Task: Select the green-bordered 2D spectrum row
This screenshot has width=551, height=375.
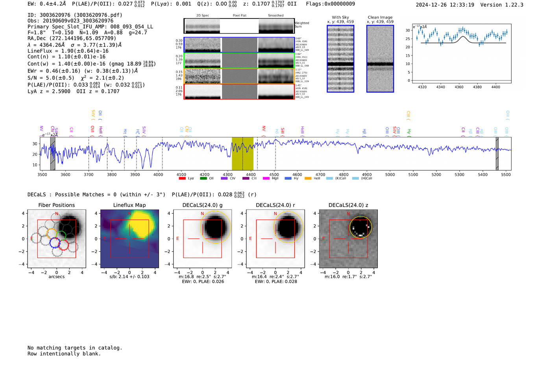Action: point(239,61)
